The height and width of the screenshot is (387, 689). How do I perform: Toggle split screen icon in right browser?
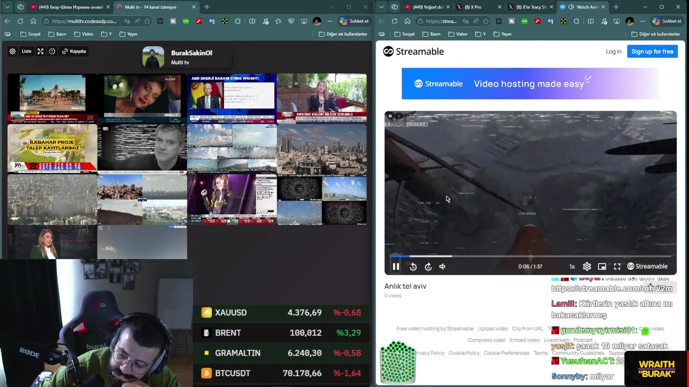point(590,21)
